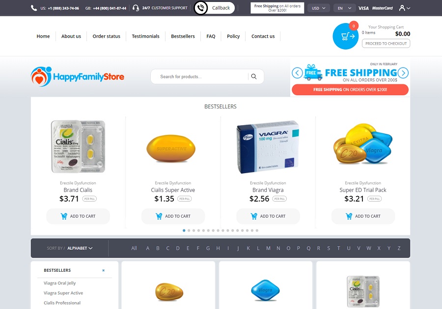Open the USD currency dropdown
Image resolution: width=442 pixels, height=309 pixels.
point(319,8)
